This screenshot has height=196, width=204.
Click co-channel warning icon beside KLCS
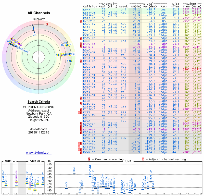tap(81, 98)
